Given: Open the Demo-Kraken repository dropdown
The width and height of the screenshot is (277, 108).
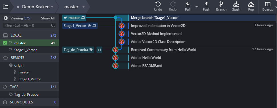Looking at the screenshot, I should (52, 7).
